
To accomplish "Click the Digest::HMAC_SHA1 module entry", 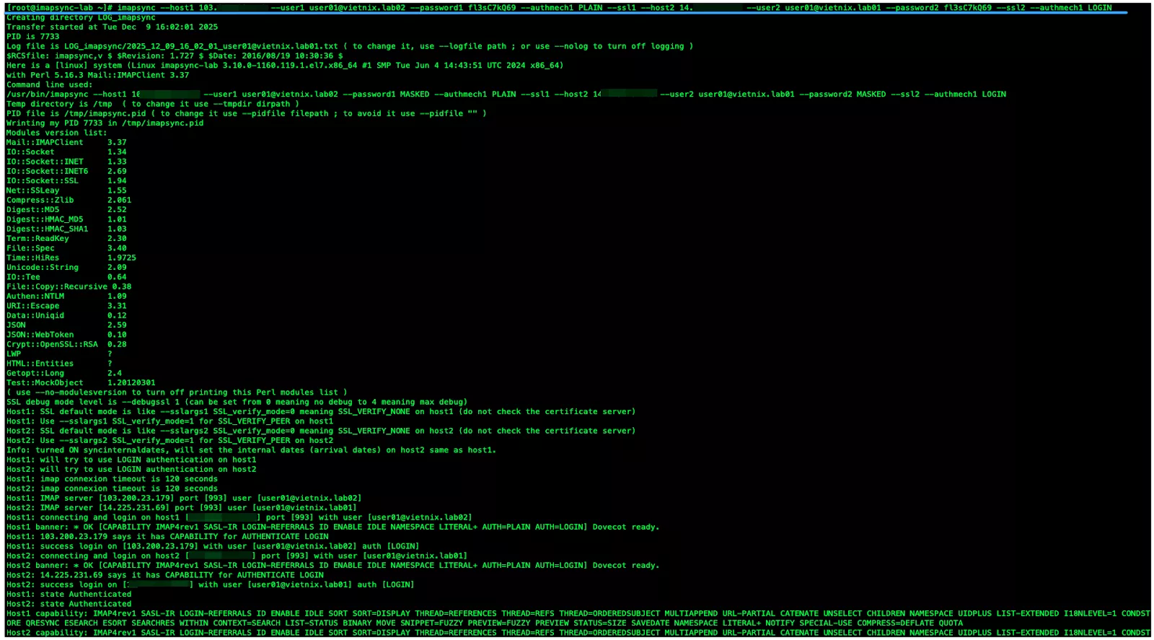I will click(66, 229).
